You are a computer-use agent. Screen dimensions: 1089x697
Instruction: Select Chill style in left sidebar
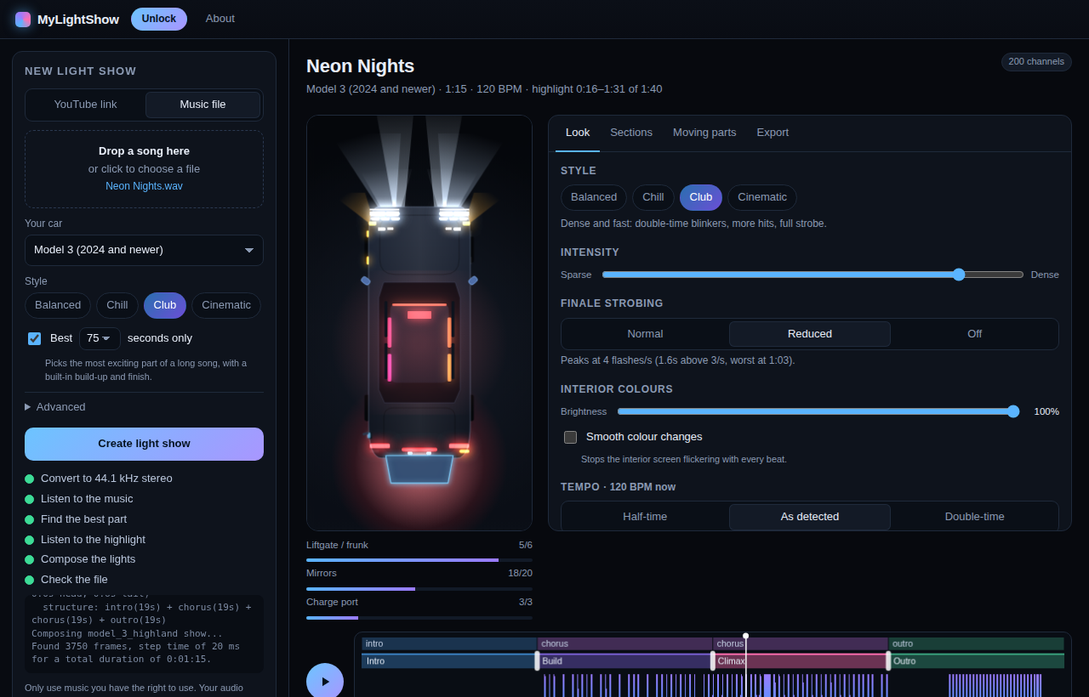tap(117, 305)
